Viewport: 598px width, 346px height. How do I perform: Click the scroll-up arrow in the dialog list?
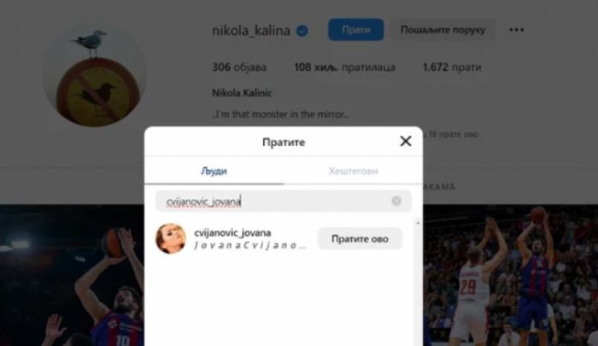click(x=418, y=222)
